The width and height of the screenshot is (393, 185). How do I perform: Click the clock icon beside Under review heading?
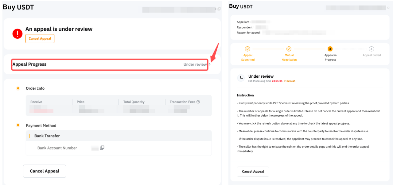pyautogui.click(x=241, y=78)
